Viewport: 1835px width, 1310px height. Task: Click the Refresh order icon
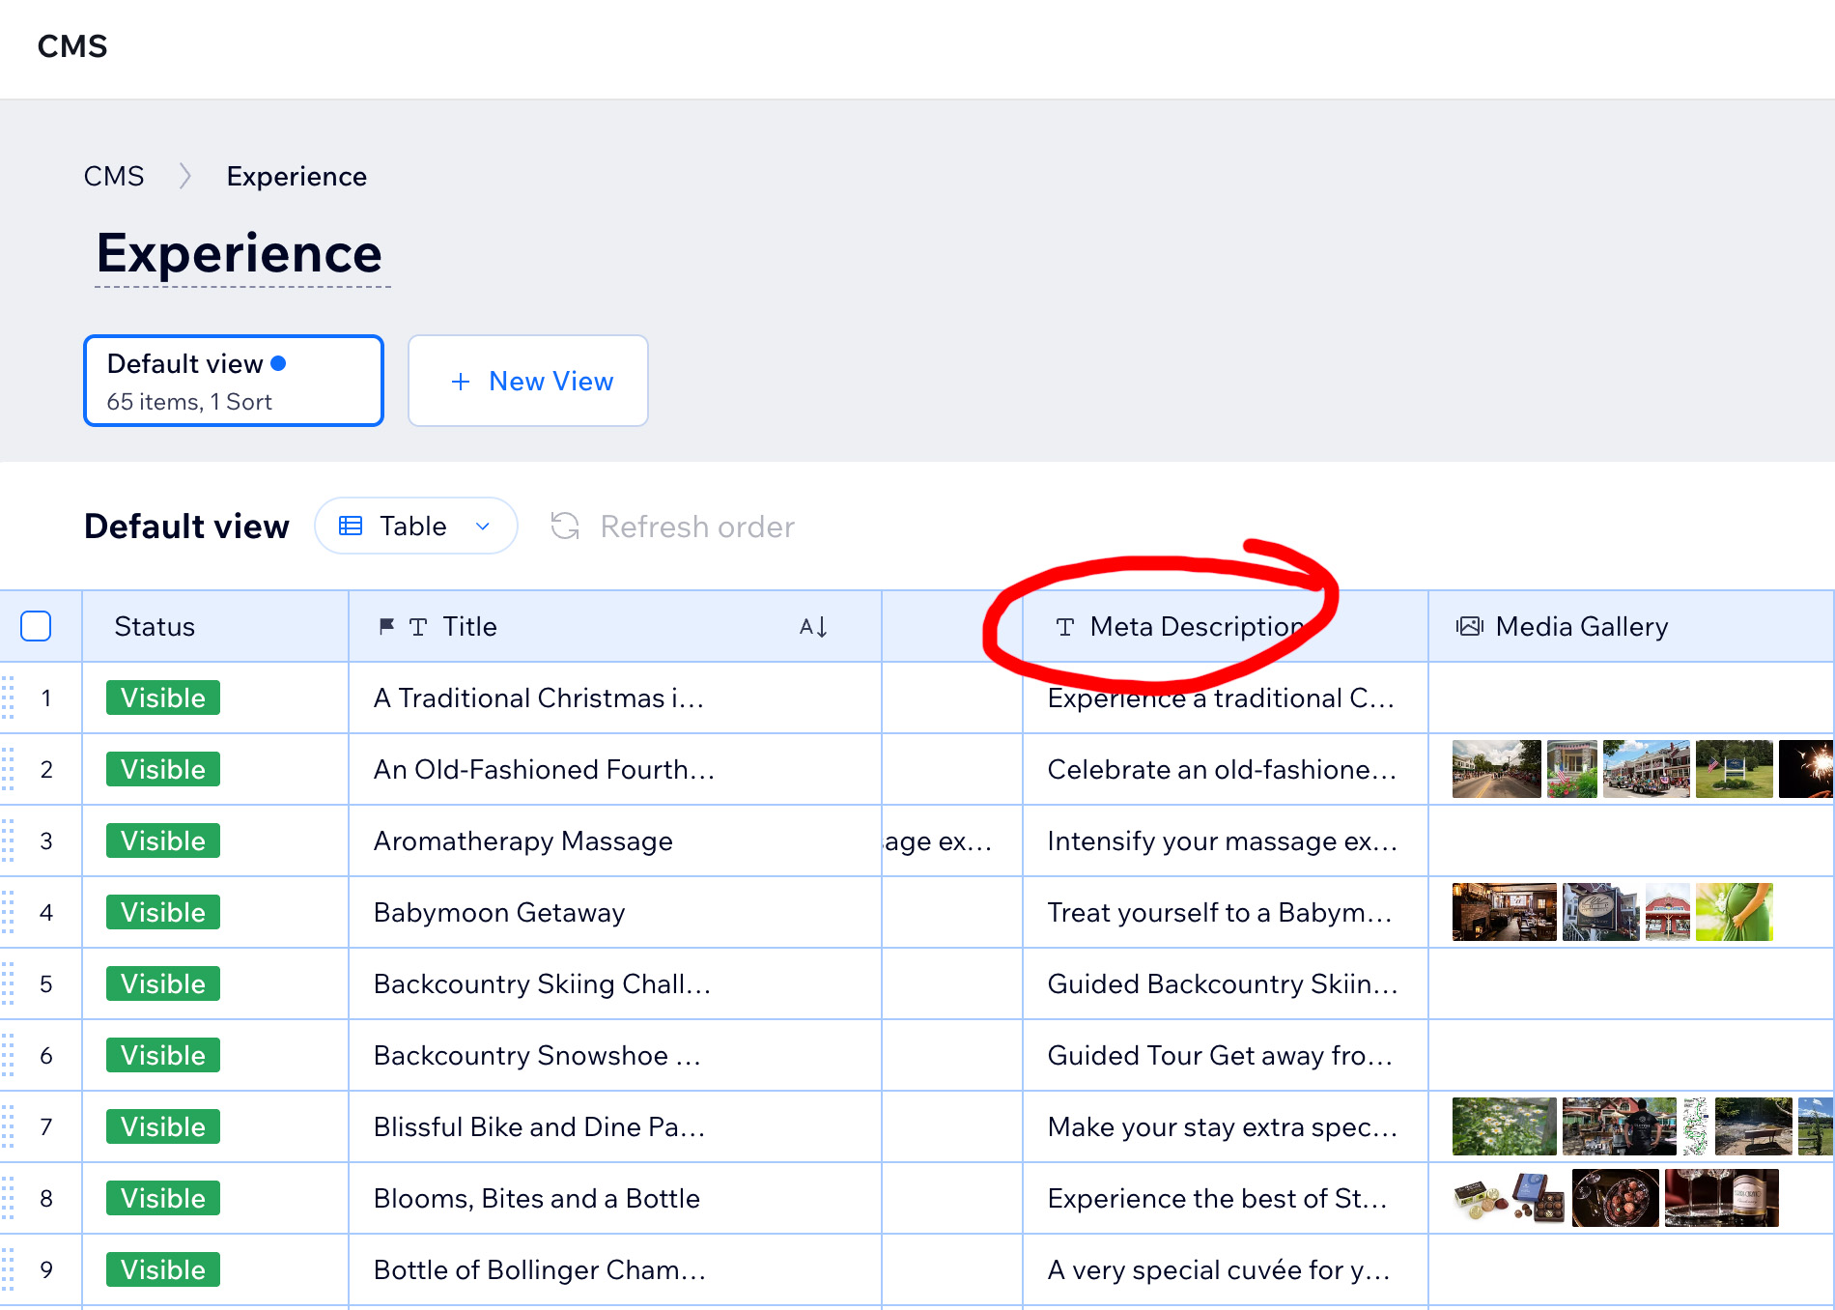pos(567,527)
